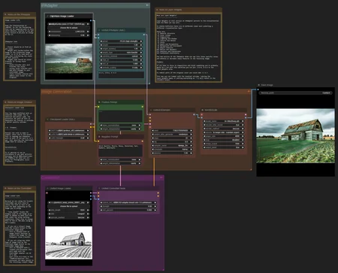Image resolution: width=338 pixels, height=273 pixels.
Task: Click the pin icon on IPAdapter group header
Action: [x=147, y=5]
